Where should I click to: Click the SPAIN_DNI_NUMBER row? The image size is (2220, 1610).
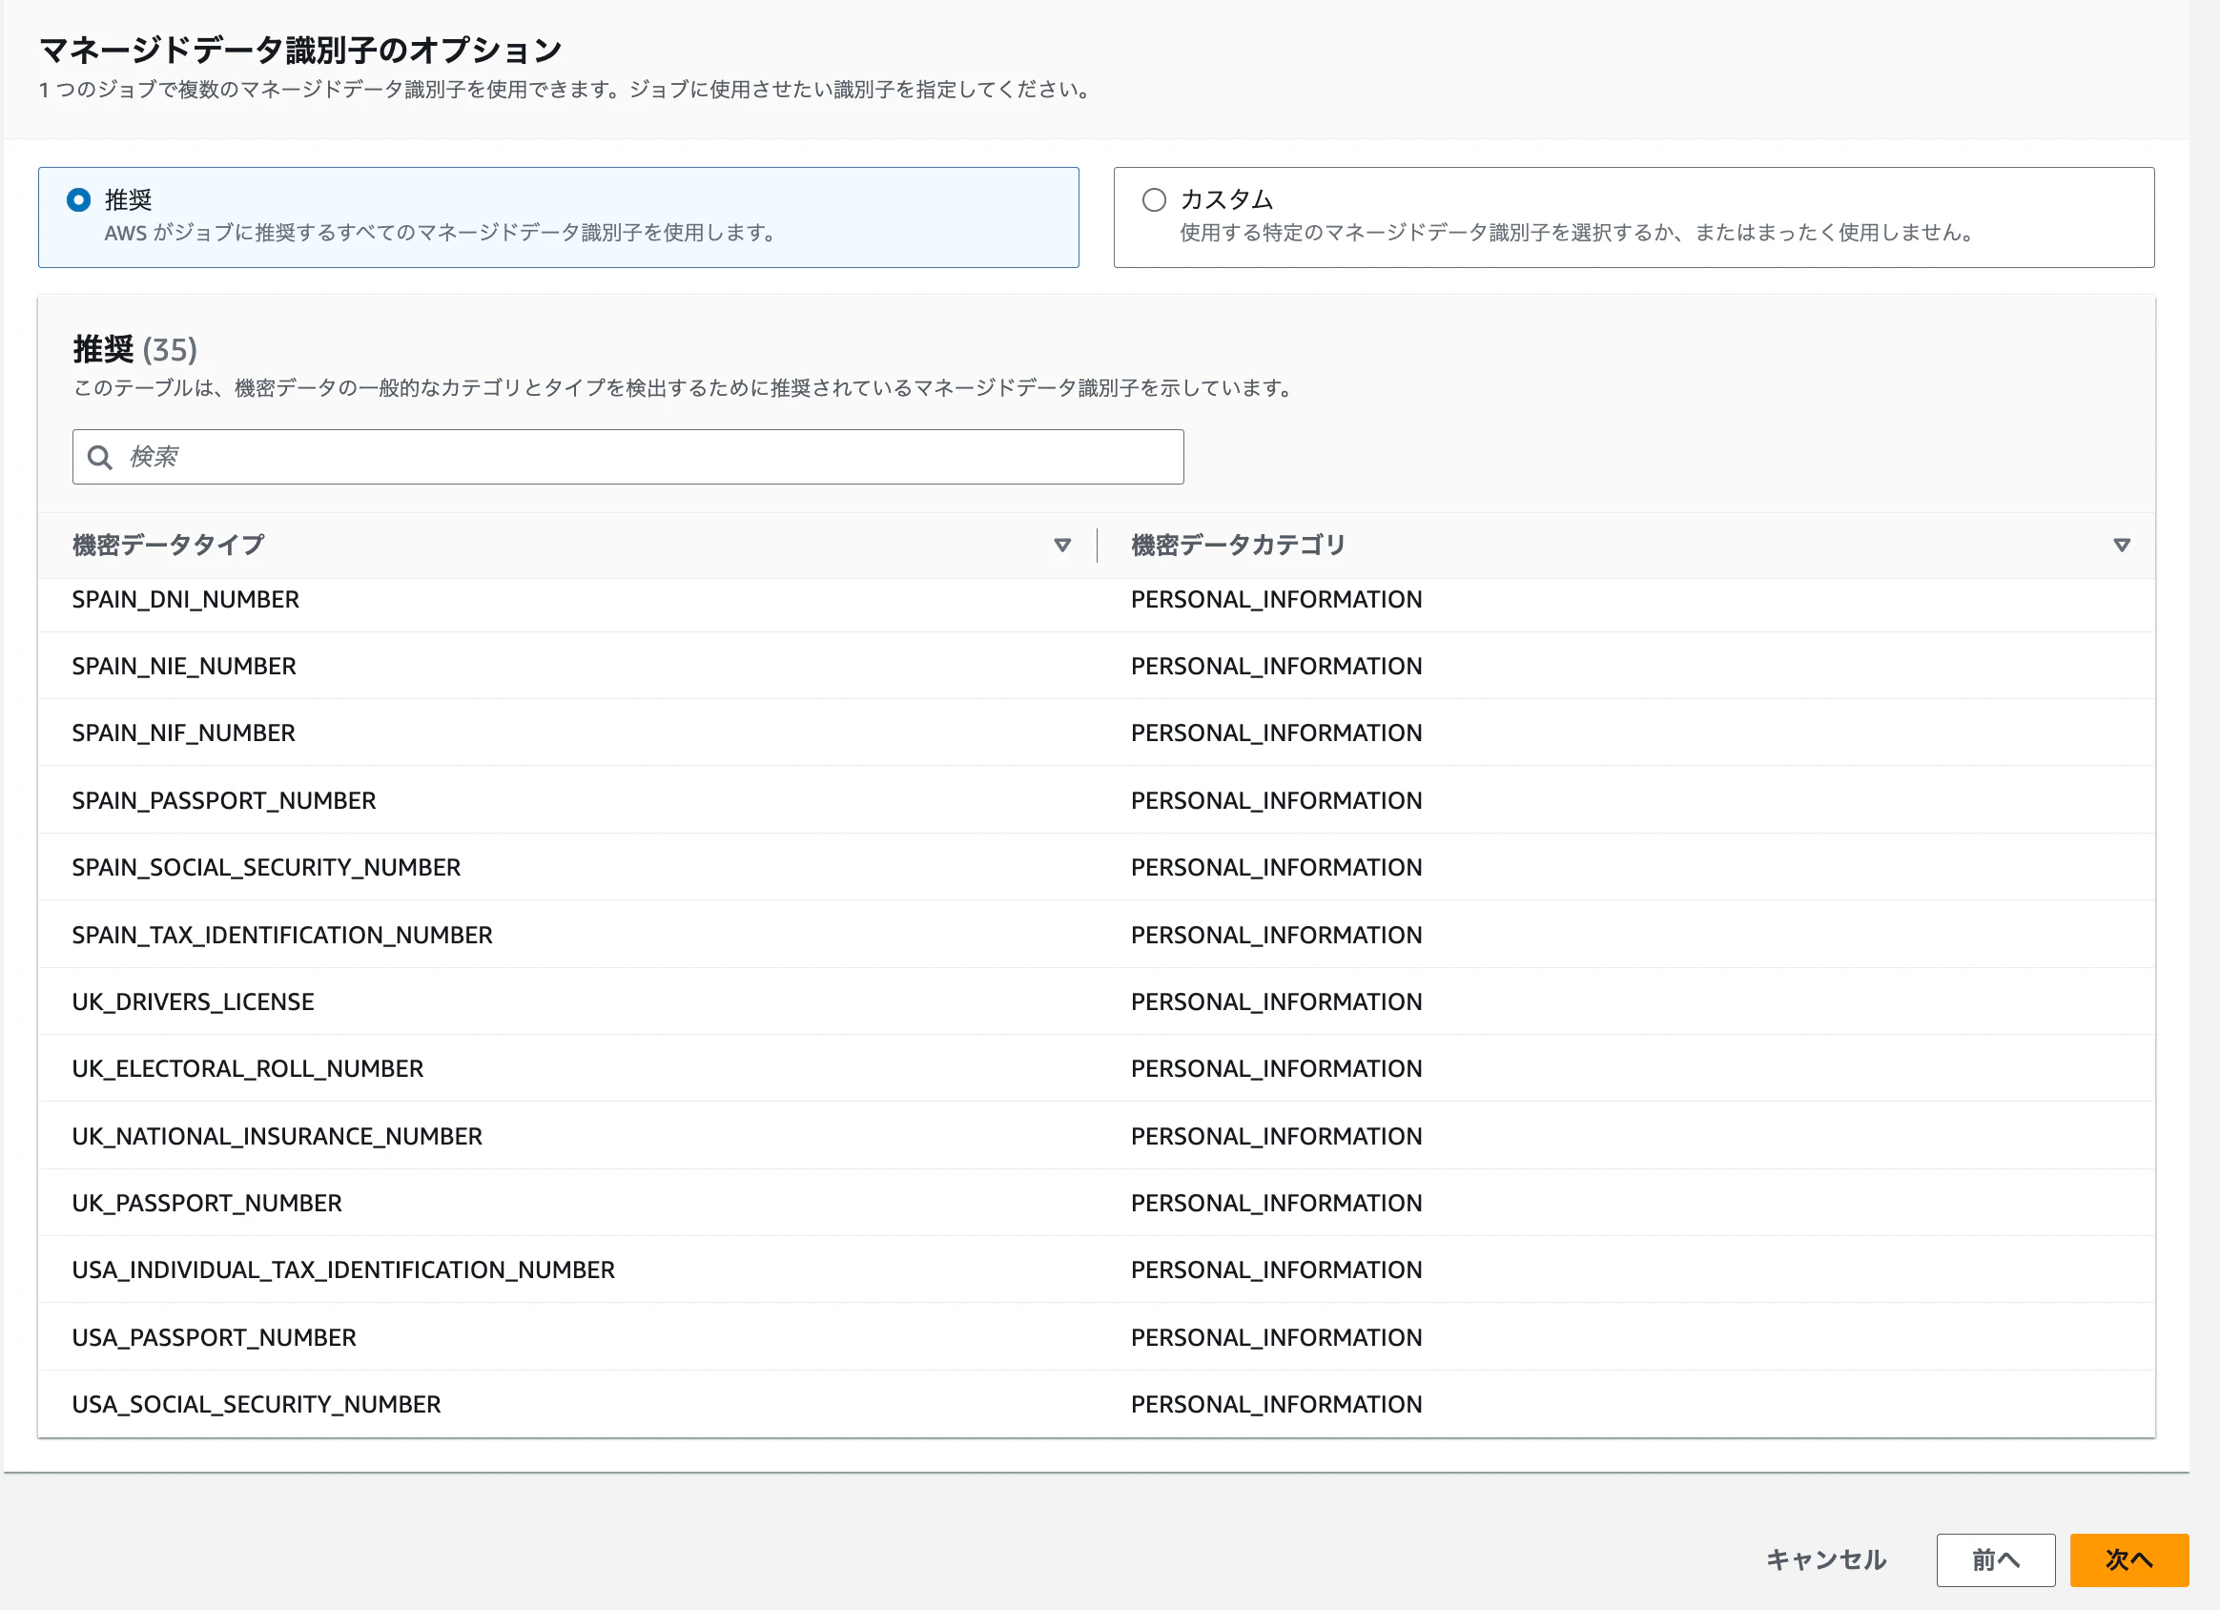click(186, 599)
